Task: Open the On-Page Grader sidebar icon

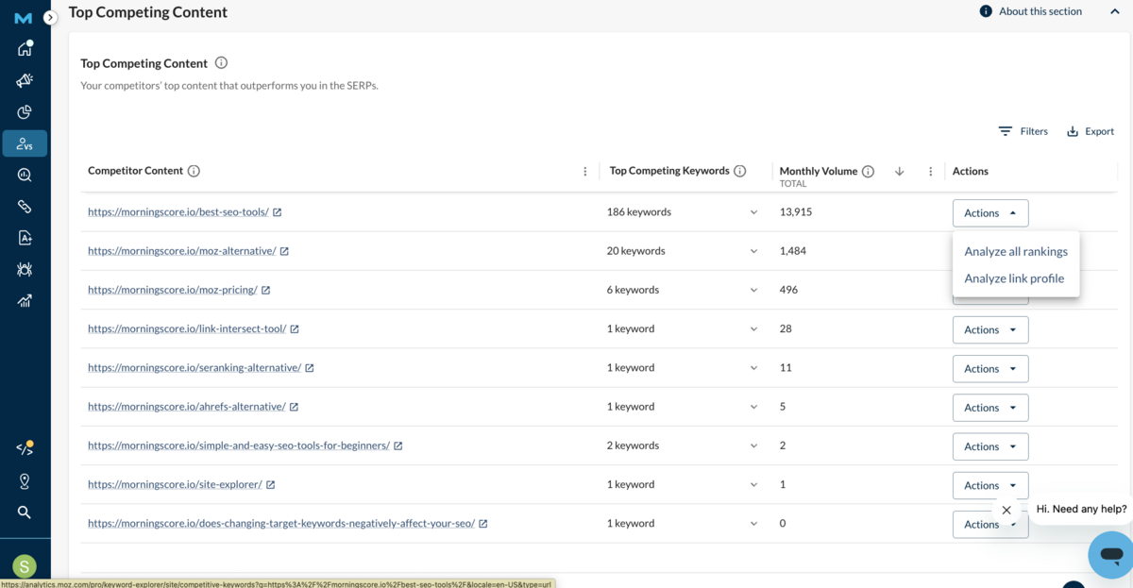Action: point(25,238)
